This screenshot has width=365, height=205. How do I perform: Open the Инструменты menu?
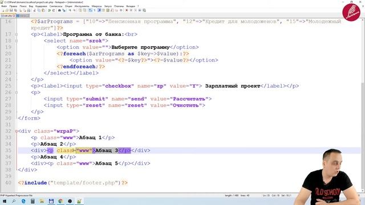pyautogui.click(x=82, y=6)
